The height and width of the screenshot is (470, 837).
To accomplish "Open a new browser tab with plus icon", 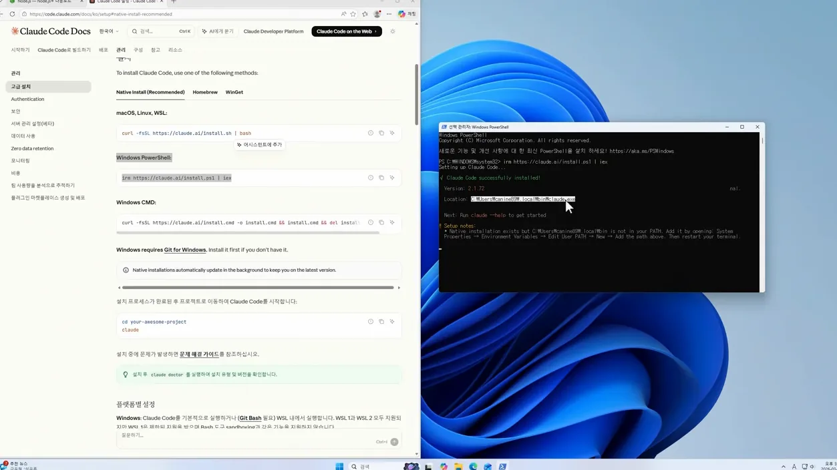I will [174, 2].
